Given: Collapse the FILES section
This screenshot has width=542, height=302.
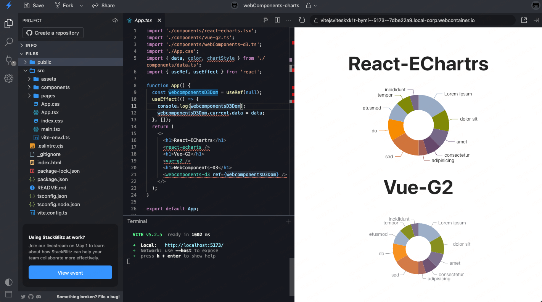Looking at the screenshot, I should (70, 54).
